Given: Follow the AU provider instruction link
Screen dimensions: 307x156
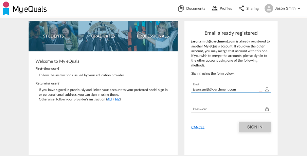Looking at the screenshot, I should tap(109, 99).
